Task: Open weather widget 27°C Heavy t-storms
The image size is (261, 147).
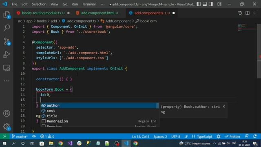Action: pos(195,143)
